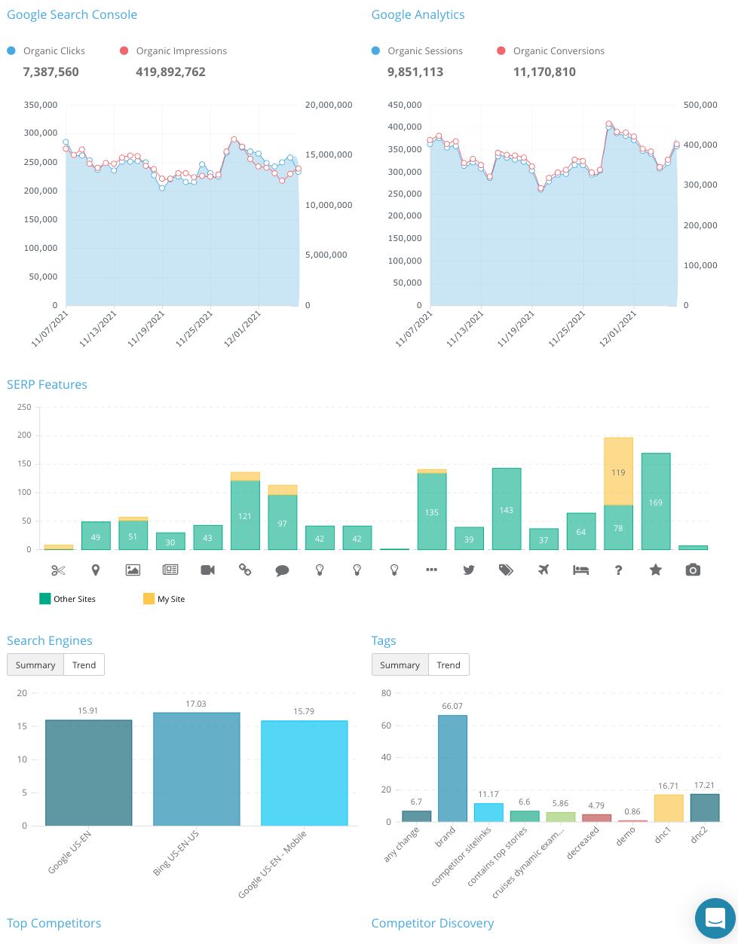The image size is (738, 944).
Task: Click the map pin local pack icon
Action: point(96,570)
